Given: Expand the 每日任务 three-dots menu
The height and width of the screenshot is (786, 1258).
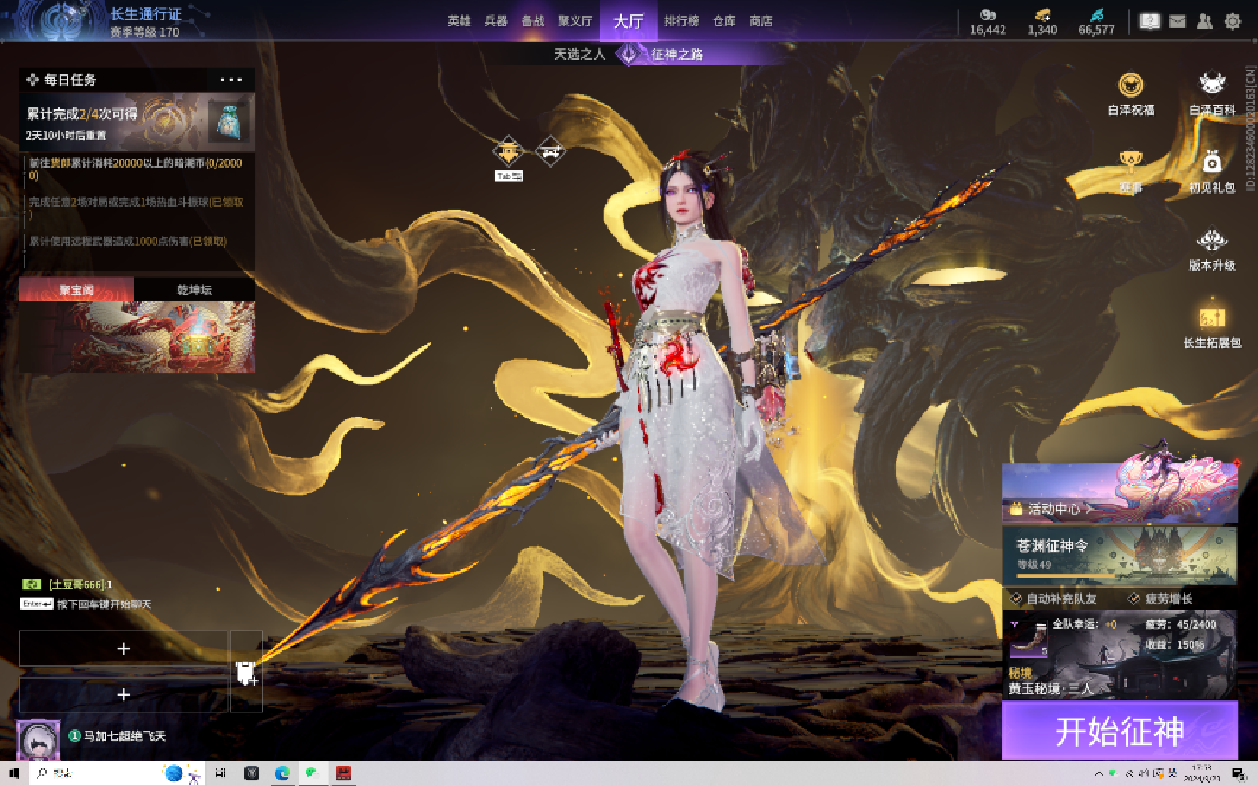Looking at the screenshot, I should [x=231, y=80].
